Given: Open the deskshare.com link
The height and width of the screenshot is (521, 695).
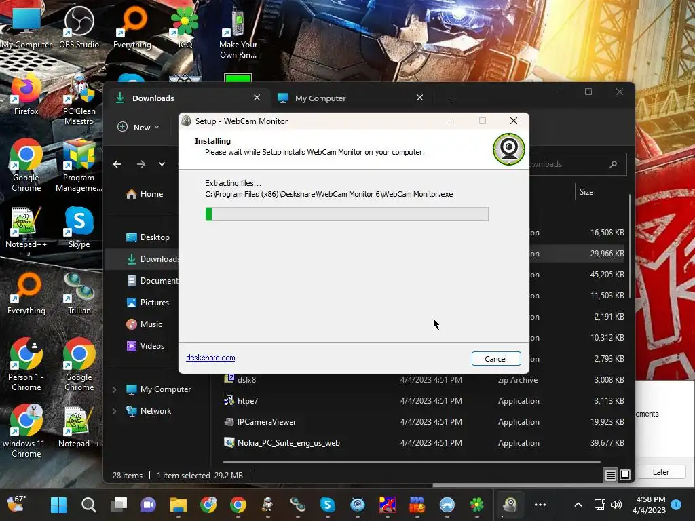Looking at the screenshot, I should coord(210,358).
